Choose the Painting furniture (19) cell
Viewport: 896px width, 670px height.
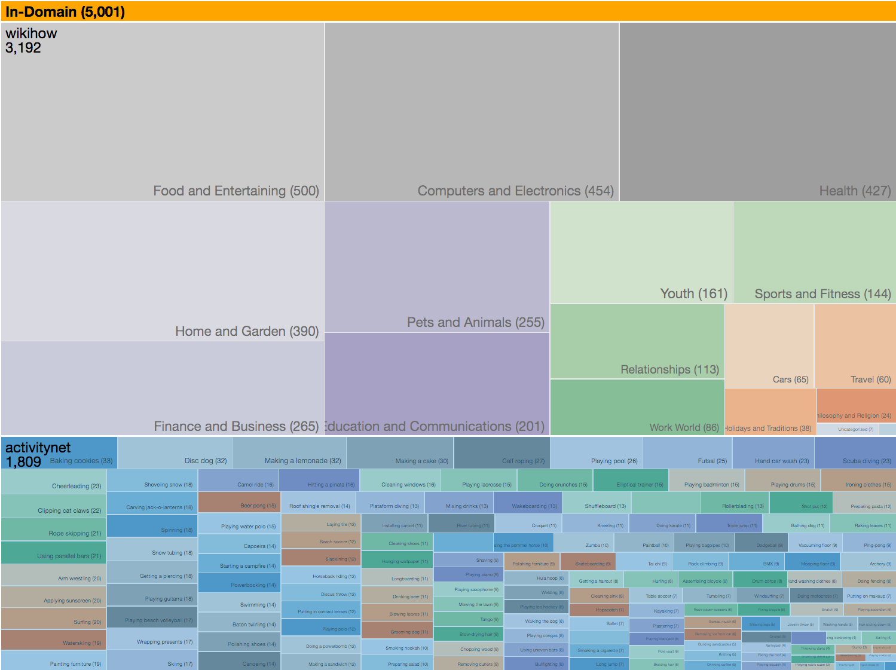[54, 660]
